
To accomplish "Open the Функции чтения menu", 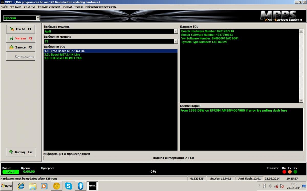I will click(73, 7).
